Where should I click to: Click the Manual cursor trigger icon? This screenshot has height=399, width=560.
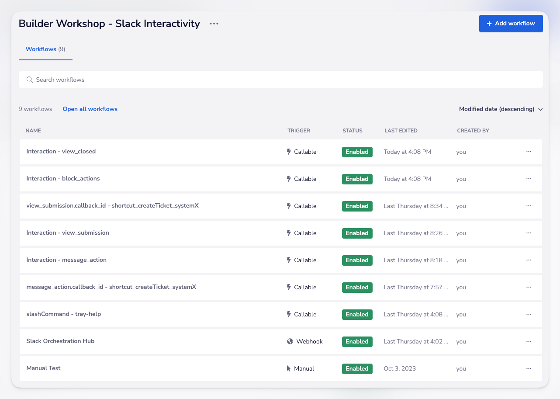click(289, 368)
